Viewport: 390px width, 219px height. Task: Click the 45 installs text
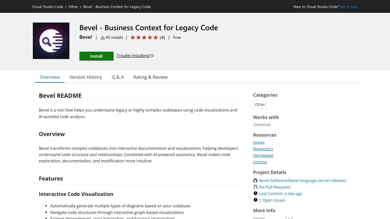tap(114, 37)
